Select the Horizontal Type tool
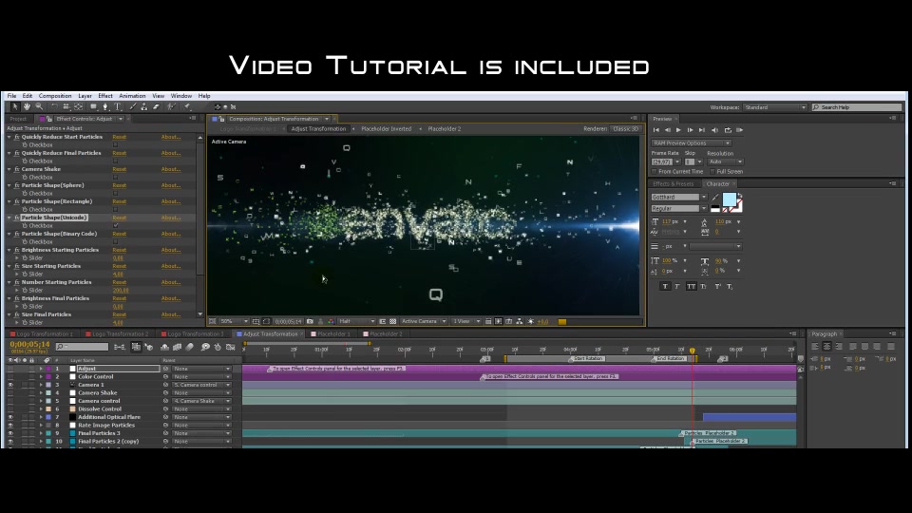912x513 pixels. coord(118,107)
